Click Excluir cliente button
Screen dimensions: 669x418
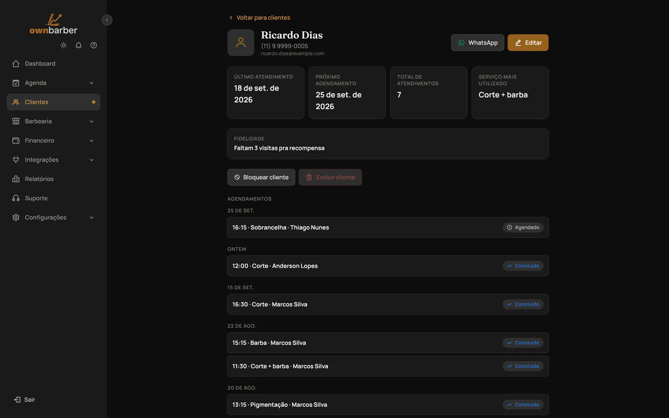pos(330,177)
